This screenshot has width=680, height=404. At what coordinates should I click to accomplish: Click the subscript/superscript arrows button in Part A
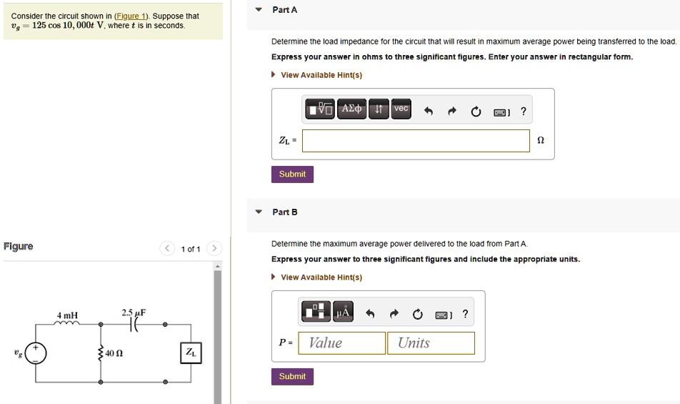coord(379,109)
